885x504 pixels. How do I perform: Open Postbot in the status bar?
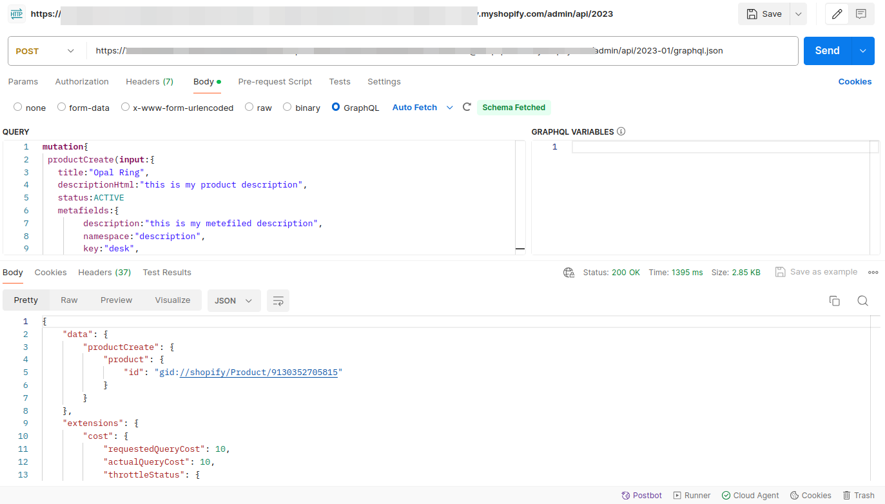pos(641,496)
